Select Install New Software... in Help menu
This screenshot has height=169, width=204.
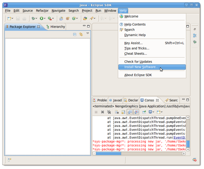152,67
